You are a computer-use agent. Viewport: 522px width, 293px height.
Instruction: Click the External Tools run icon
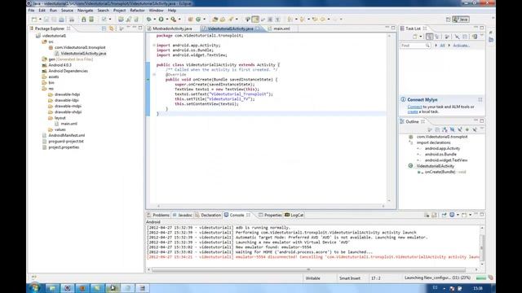pos(174,20)
